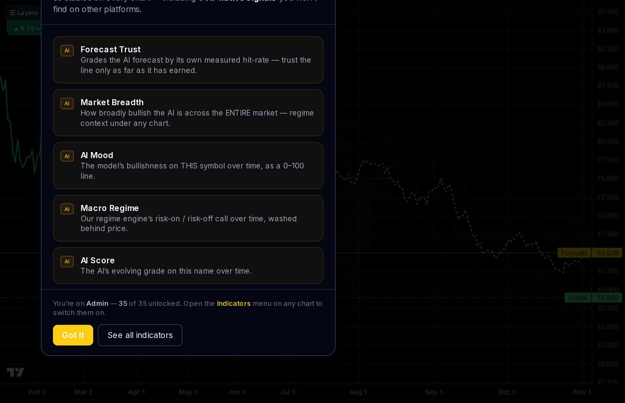
Task: Click the Actual 59.000 price label
Action: click(x=593, y=298)
